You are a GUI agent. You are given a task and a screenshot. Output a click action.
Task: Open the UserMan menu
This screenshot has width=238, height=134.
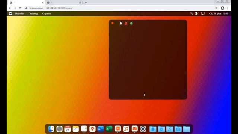tap(20, 13)
